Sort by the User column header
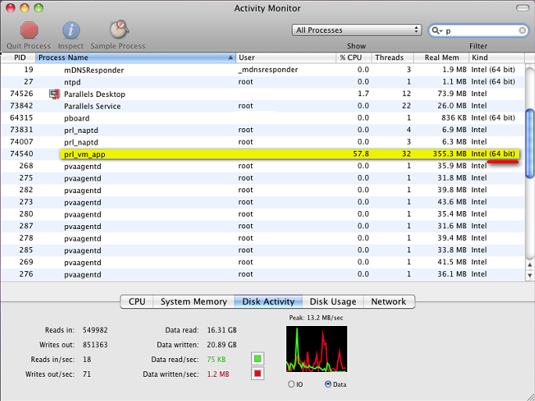535x401 pixels. (285, 58)
